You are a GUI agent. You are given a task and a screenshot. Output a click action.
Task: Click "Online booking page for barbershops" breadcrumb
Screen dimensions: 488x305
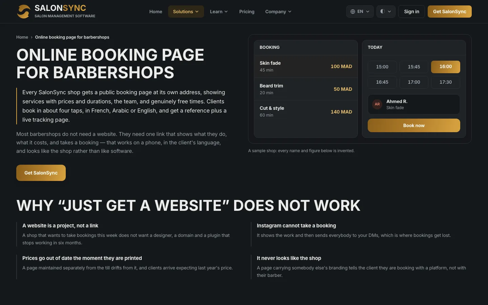coord(72,37)
